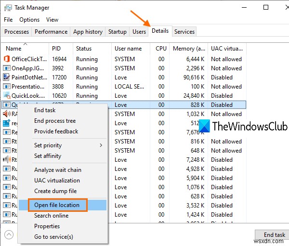Click memory value 5,904 K

tap(196, 178)
